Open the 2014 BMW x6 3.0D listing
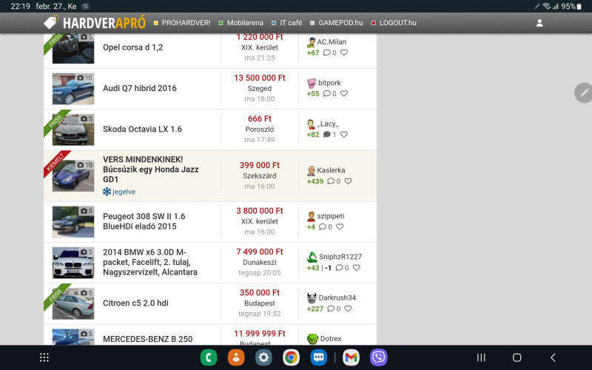This screenshot has width=592, height=370. (150, 262)
